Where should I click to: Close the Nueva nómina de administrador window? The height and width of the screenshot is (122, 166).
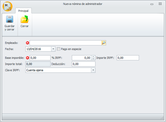click(x=160, y=4)
